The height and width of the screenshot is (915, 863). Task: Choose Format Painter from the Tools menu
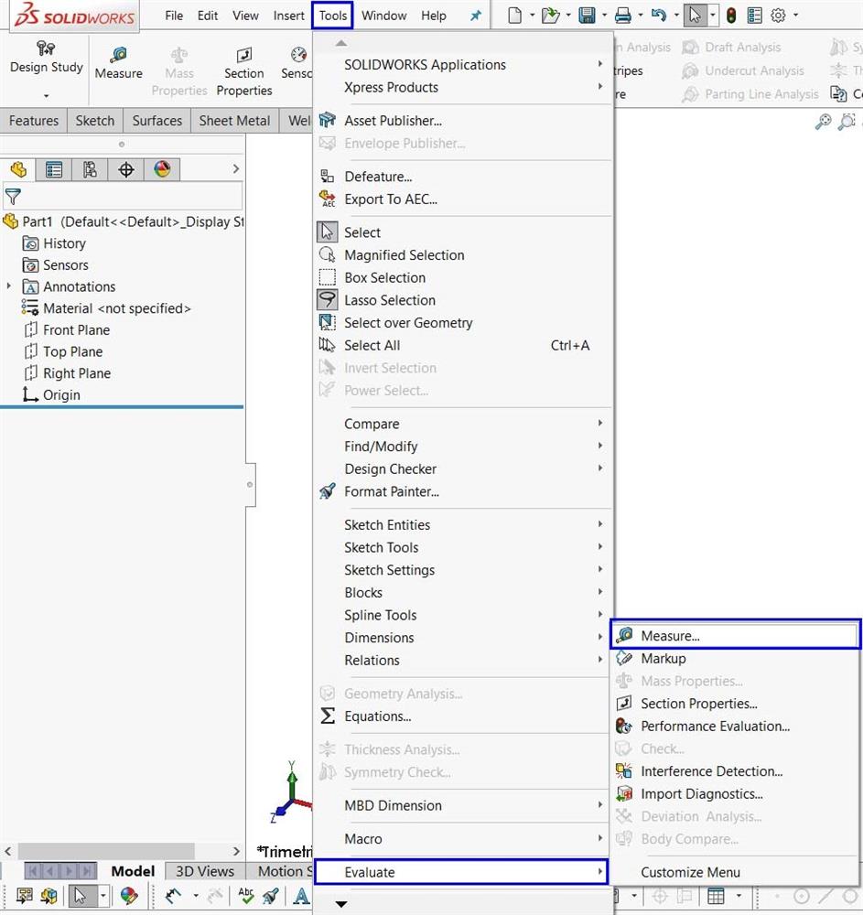(465, 492)
